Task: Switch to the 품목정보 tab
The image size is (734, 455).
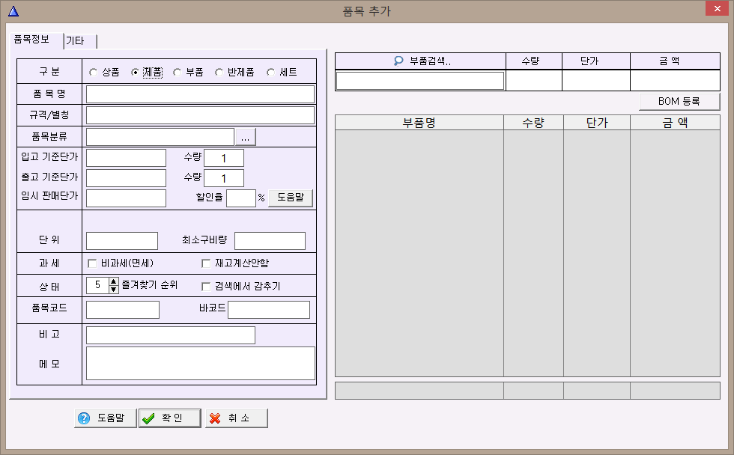Action: point(36,40)
